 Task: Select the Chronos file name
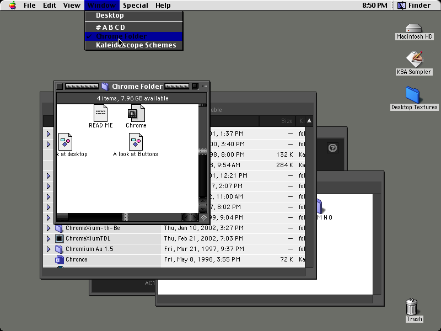77,259
